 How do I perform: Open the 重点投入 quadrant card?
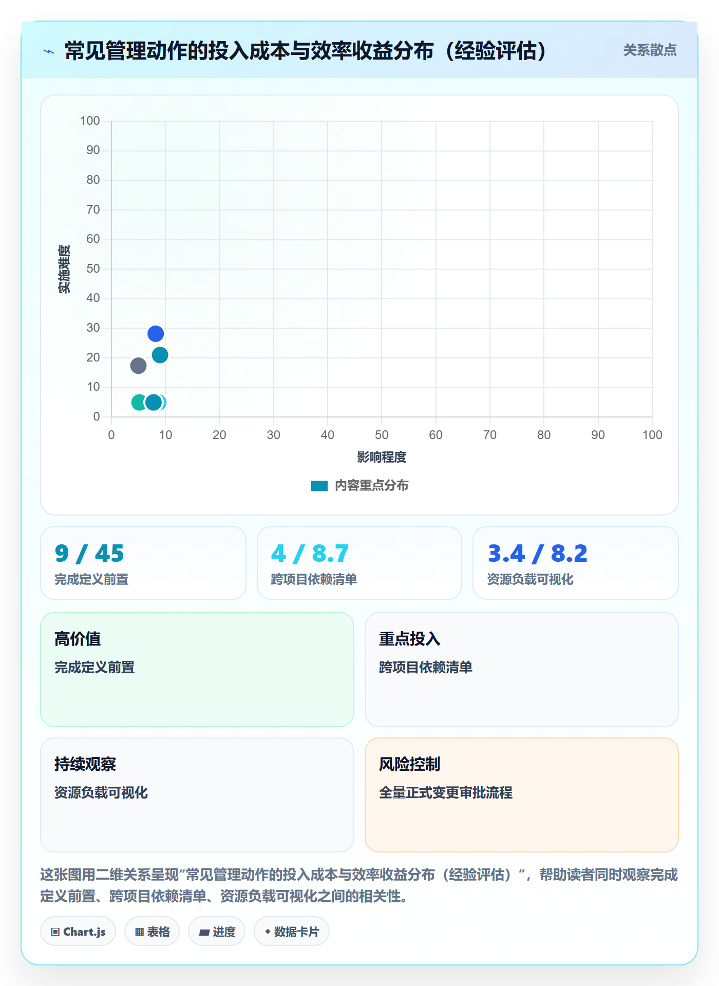(x=522, y=670)
